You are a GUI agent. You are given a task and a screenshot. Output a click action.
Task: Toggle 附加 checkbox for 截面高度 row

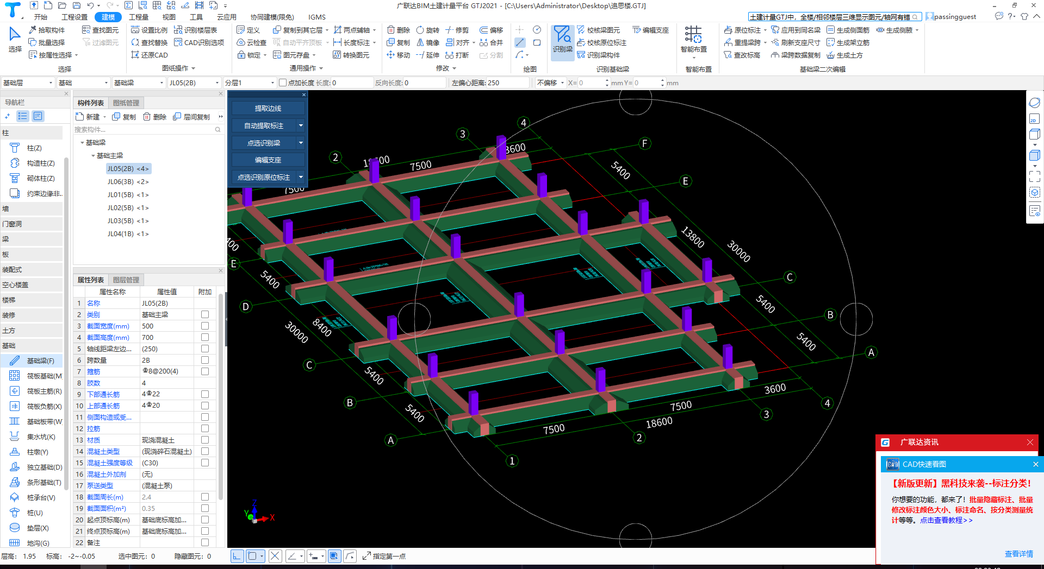[205, 337]
